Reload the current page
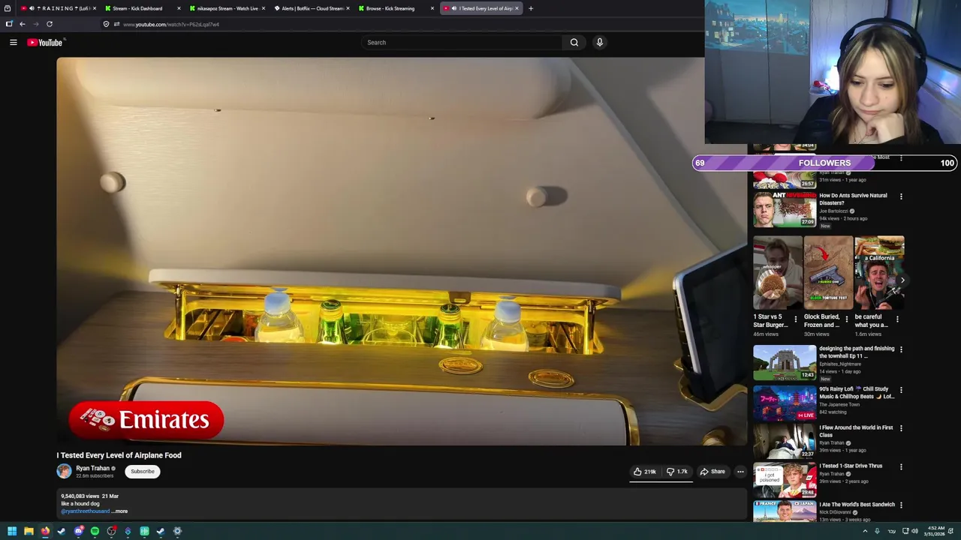The height and width of the screenshot is (540, 961). point(50,24)
